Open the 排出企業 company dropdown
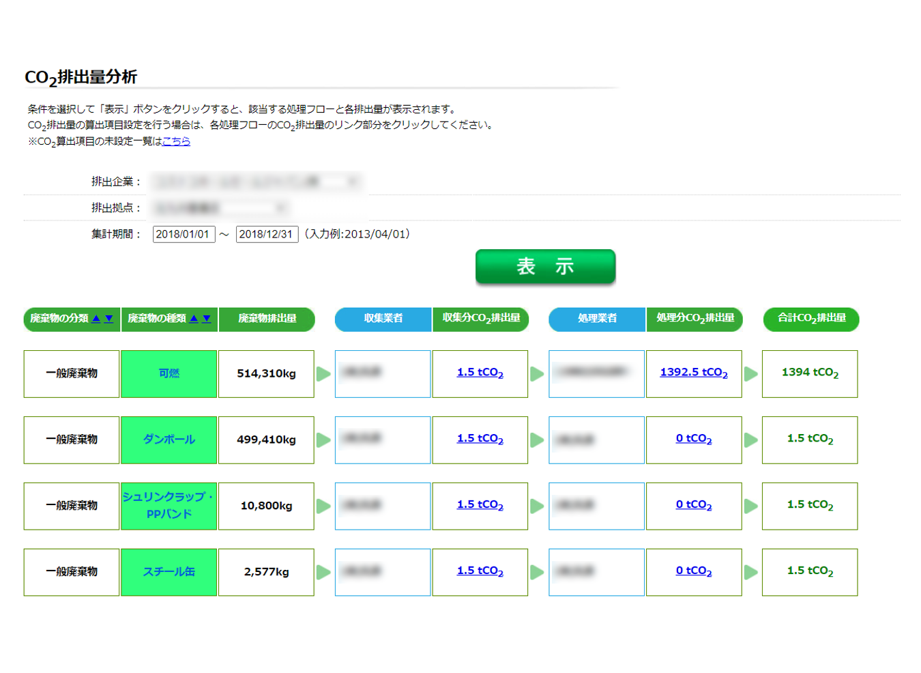Image resolution: width=921 pixels, height=673 pixels. tap(257, 182)
